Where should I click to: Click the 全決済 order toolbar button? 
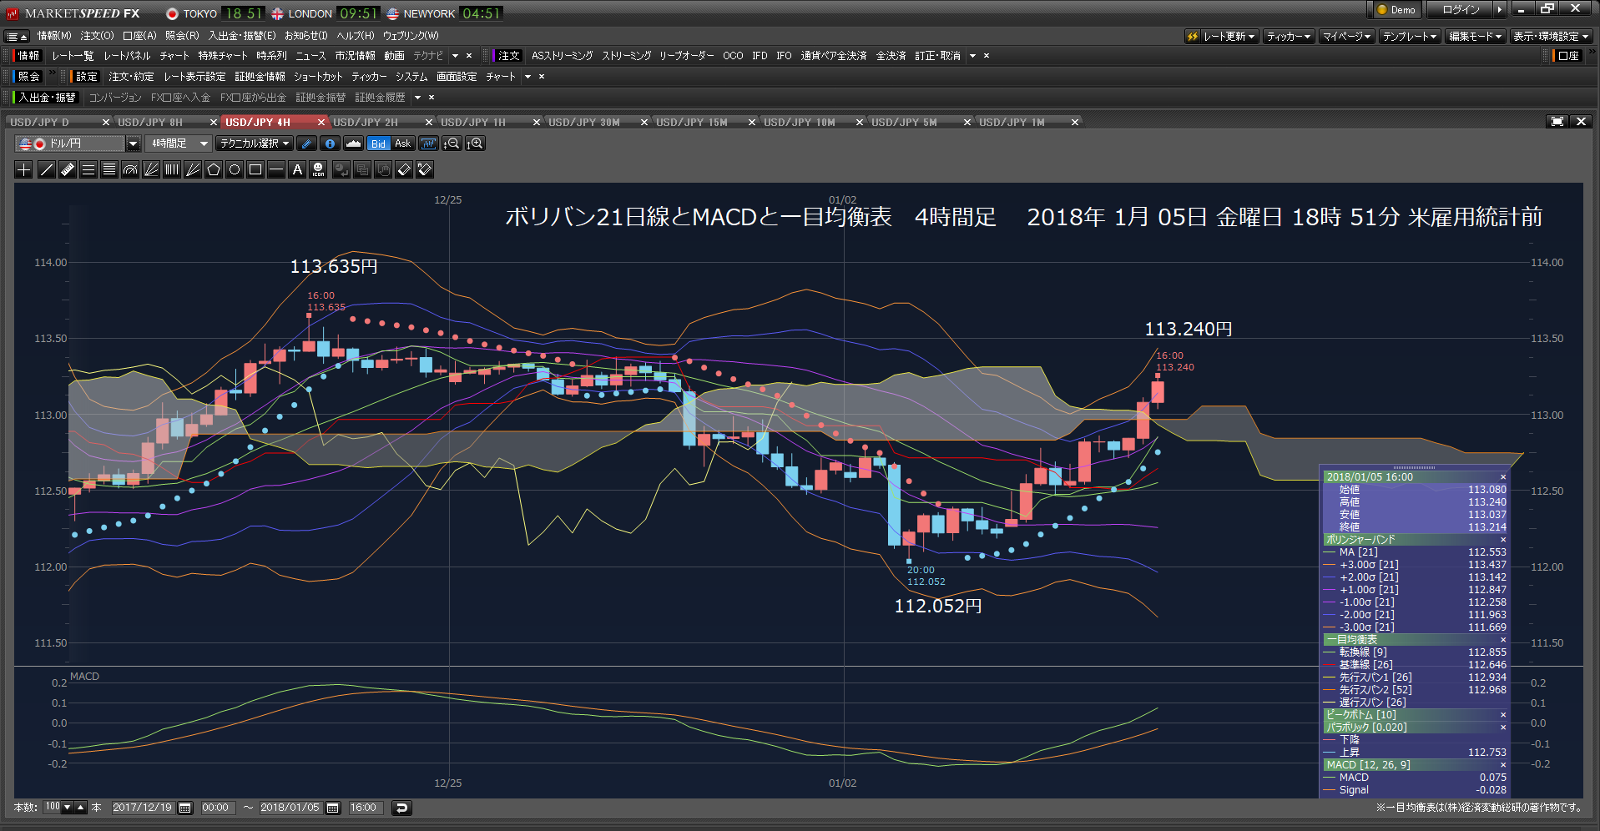tap(891, 56)
